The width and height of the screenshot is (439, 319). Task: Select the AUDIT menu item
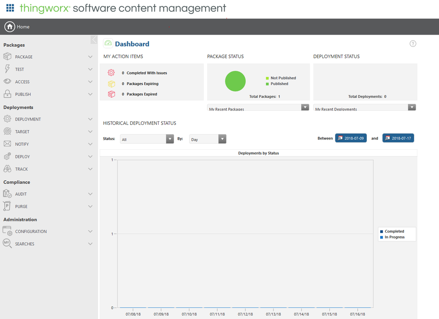point(21,194)
